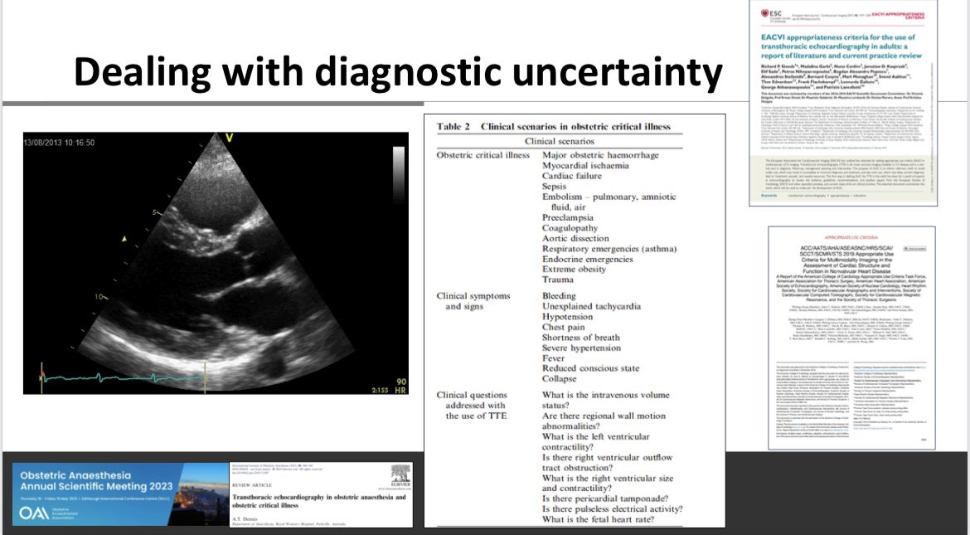970x535 pixels.
Task: Click the Obstetric Anaesthesia Annual Scientific Meeting banner
Action: pos(121,494)
